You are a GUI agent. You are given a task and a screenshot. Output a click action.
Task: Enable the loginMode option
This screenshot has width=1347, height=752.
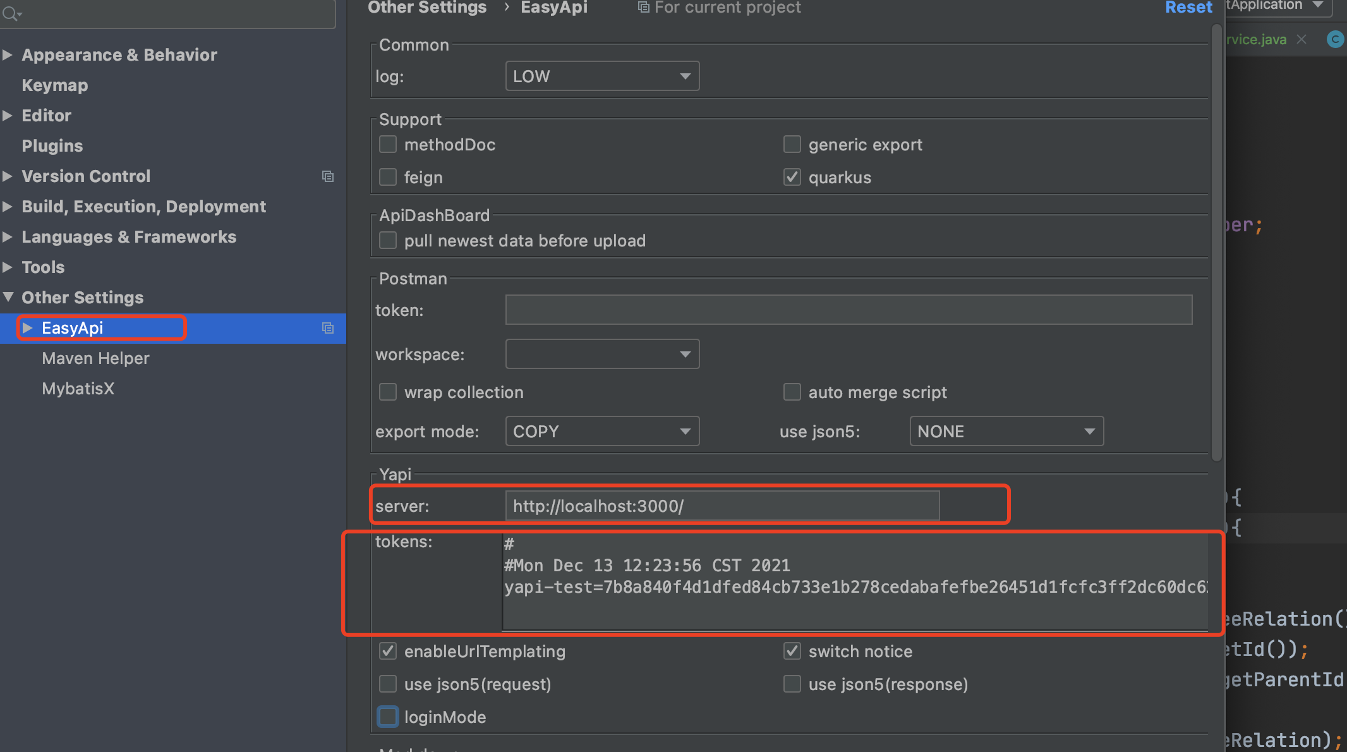387,716
